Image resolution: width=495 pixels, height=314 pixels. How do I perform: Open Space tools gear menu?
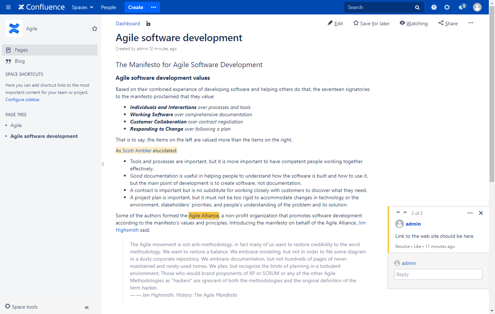(x=21, y=307)
